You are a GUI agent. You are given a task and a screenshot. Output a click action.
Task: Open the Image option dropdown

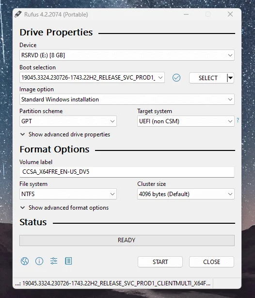(127, 99)
